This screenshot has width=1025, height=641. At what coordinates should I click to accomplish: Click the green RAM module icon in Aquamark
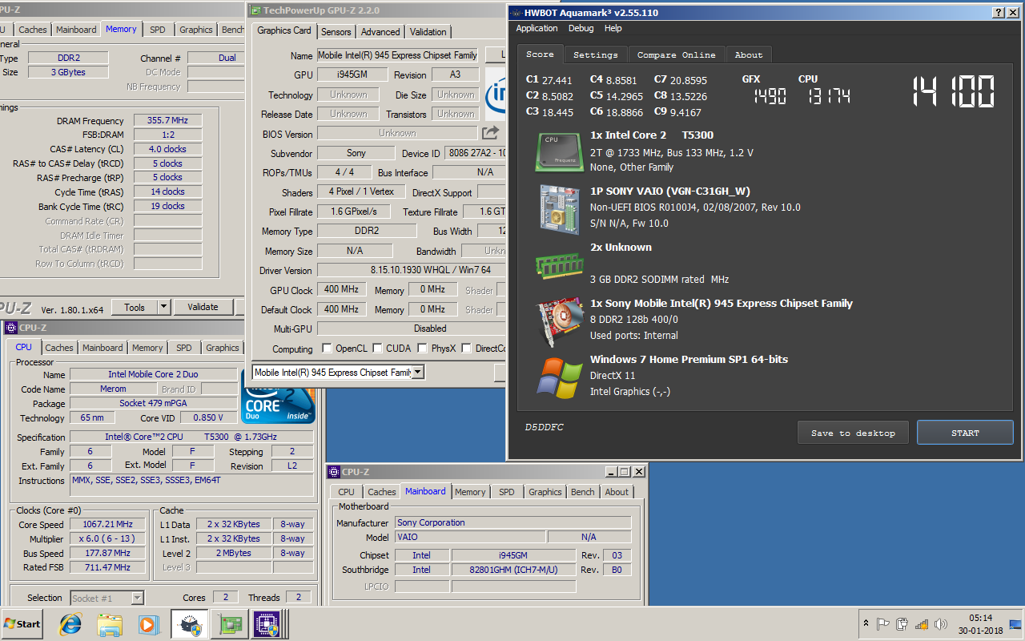[558, 264]
